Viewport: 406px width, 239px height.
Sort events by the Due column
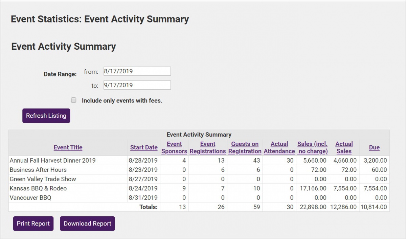[374, 147]
